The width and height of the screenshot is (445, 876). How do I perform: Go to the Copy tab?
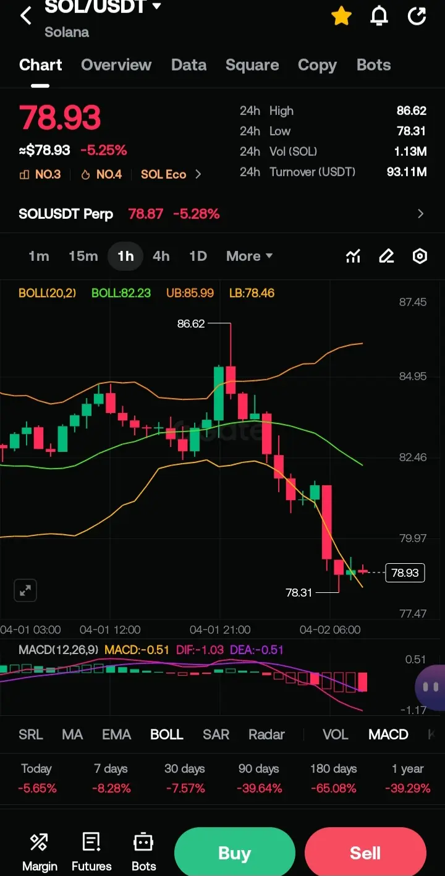pos(317,65)
